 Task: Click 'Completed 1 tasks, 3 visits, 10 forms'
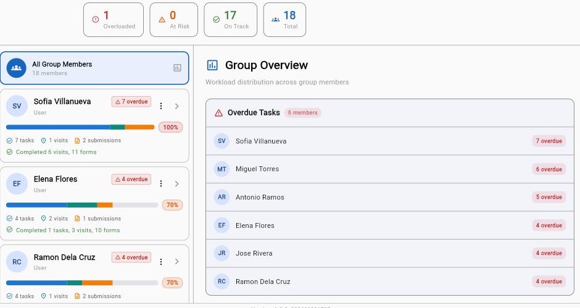(x=68, y=230)
